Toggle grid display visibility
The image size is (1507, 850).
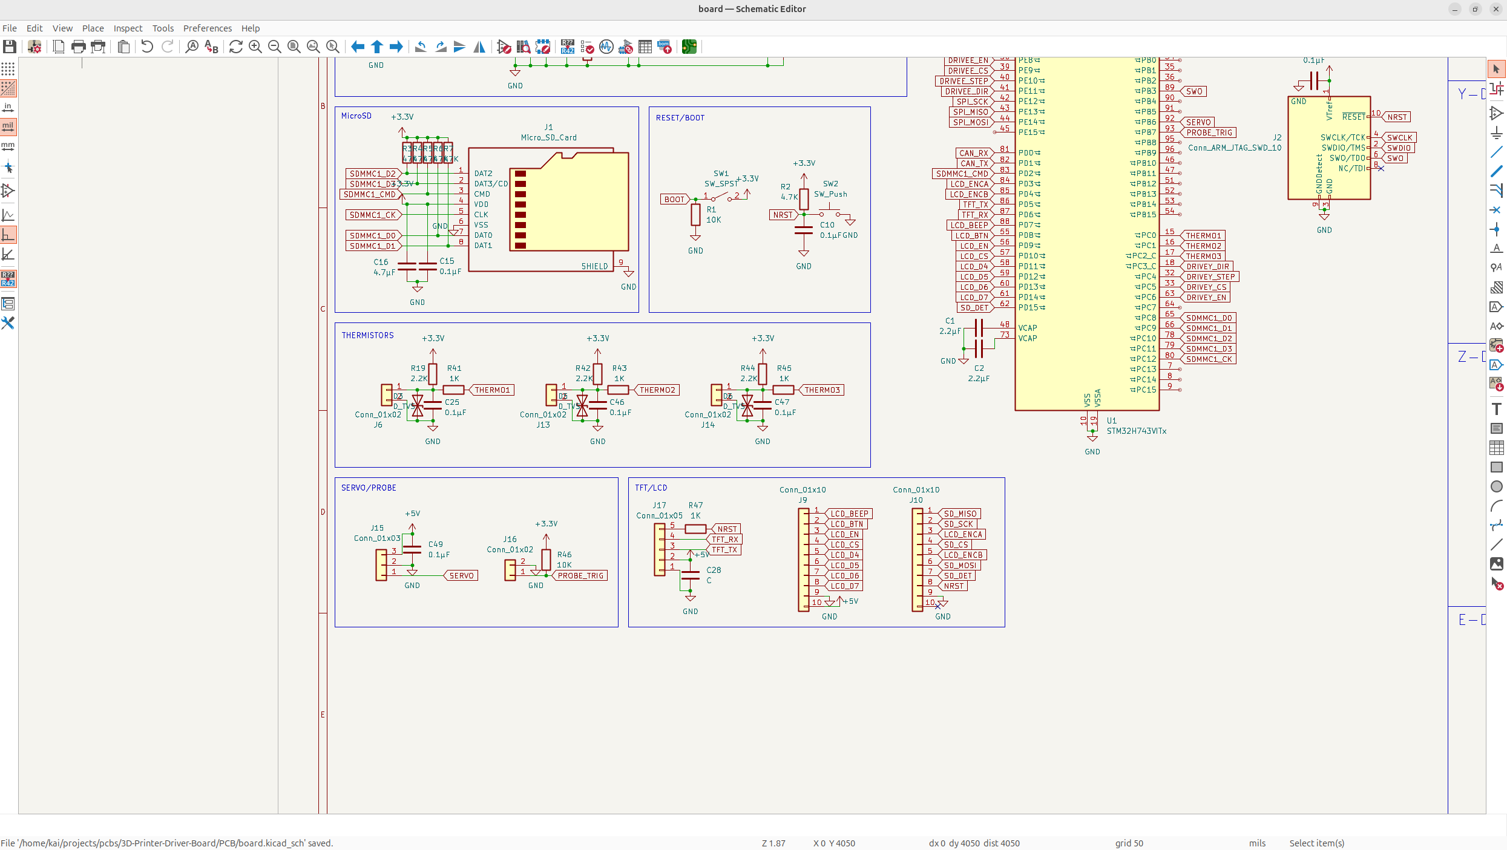coord(8,68)
